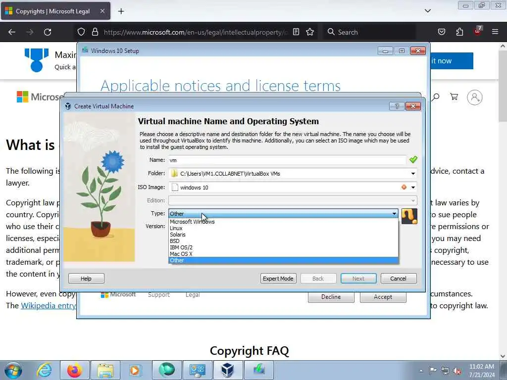Open a new Firefox tab
The image size is (507, 380).
(x=121, y=11)
